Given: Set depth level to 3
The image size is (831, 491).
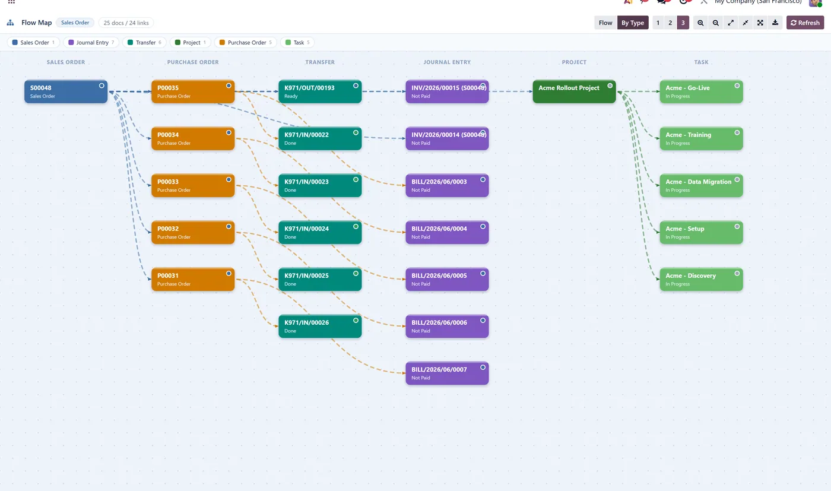Looking at the screenshot, I should tap(683, 23).
